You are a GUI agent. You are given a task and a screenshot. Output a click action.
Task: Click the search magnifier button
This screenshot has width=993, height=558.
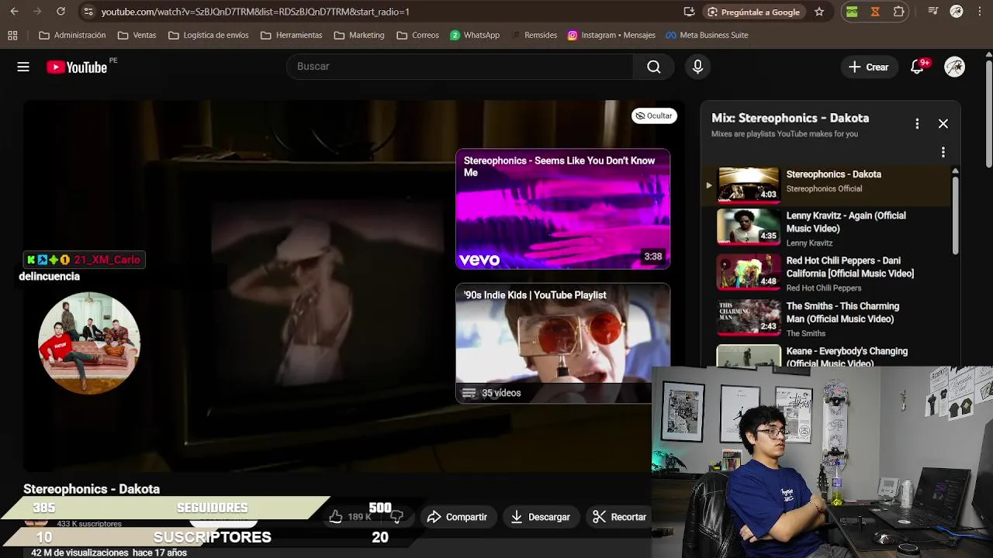point(654,67)
